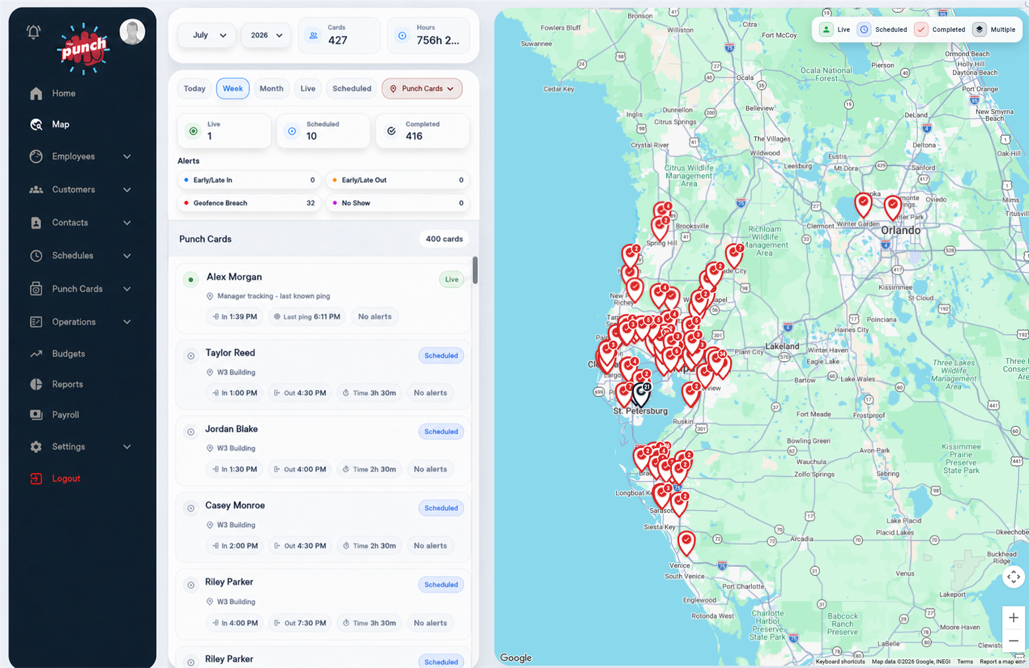Open the user profile avatar
Viewport: 1029px width, 668px height.
point(132,32)
